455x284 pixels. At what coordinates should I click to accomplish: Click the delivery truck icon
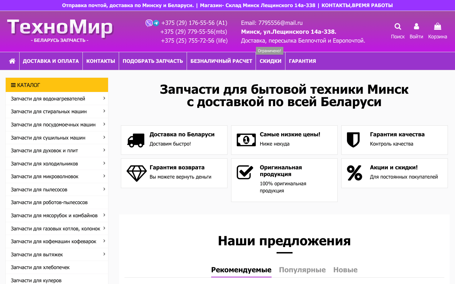[136, 140]
